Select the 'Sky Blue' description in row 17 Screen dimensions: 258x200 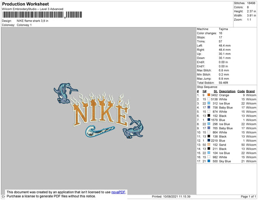click(225, 161)
